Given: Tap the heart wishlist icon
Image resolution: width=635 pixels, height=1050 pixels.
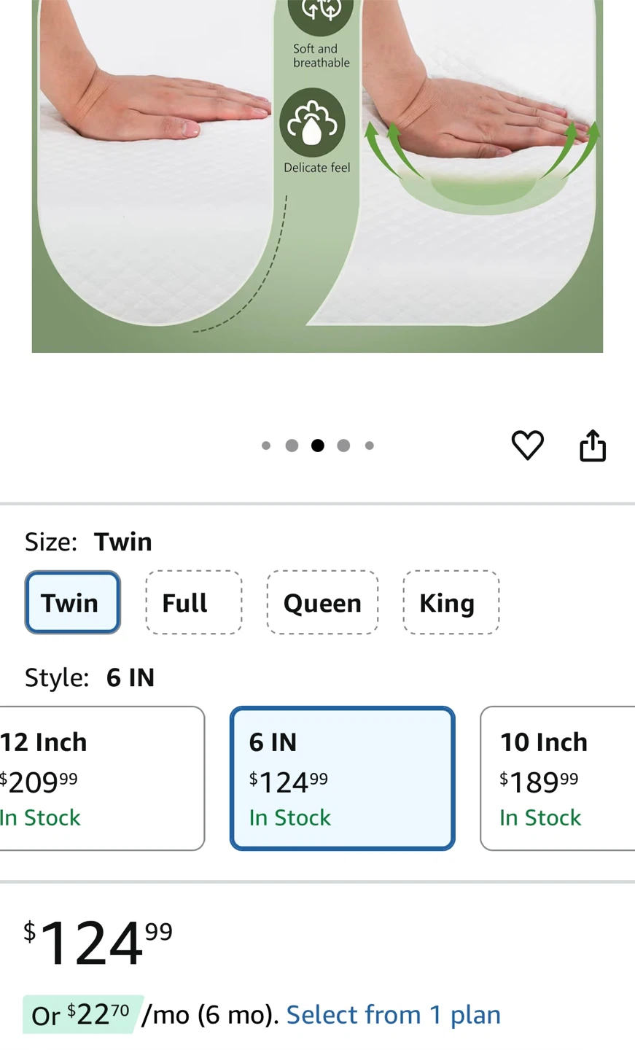Looking at the screenshot, I should point(527,446).
